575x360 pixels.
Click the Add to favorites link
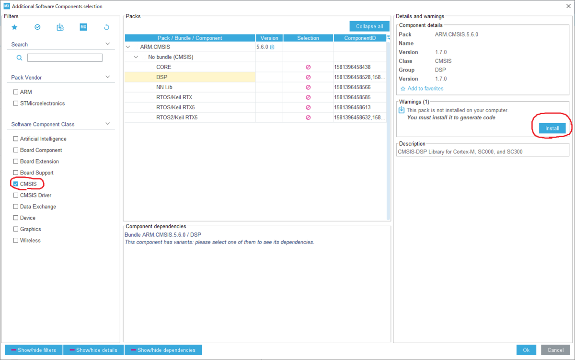(425, 89)
